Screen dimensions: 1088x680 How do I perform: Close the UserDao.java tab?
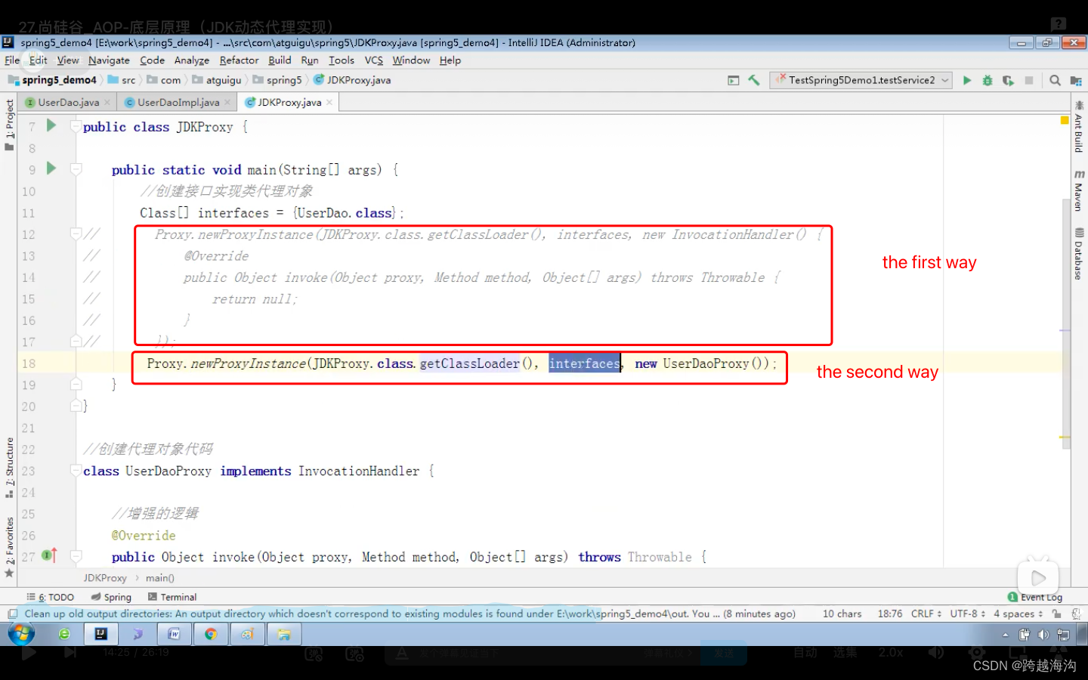(107, 102)
